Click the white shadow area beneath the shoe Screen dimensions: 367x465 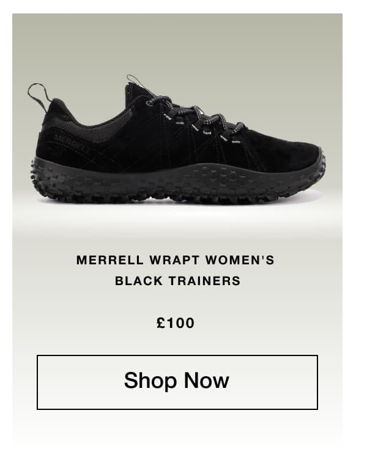coord(177,217)
